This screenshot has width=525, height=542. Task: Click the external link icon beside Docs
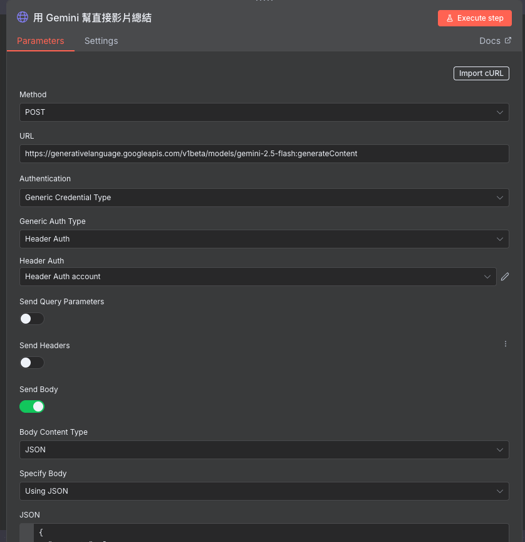[507, 40]
